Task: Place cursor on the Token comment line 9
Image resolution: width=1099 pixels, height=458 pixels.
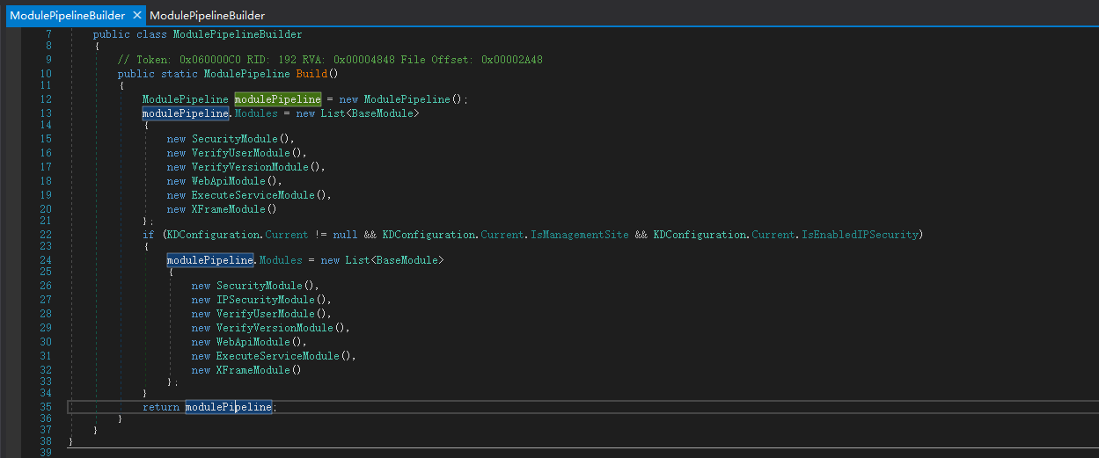Action: pyautogui.click(x=330, y=60)
